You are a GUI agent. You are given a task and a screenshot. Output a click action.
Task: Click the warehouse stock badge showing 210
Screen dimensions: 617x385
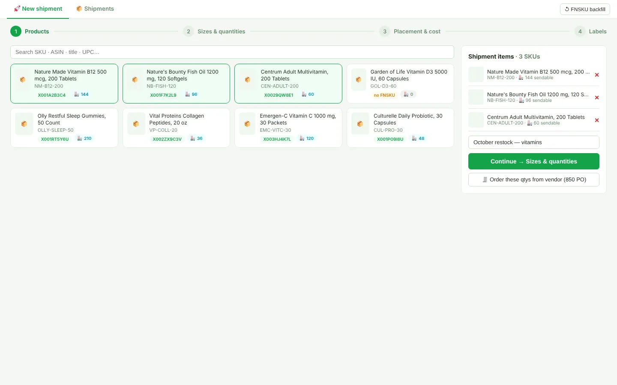point(84,139)
